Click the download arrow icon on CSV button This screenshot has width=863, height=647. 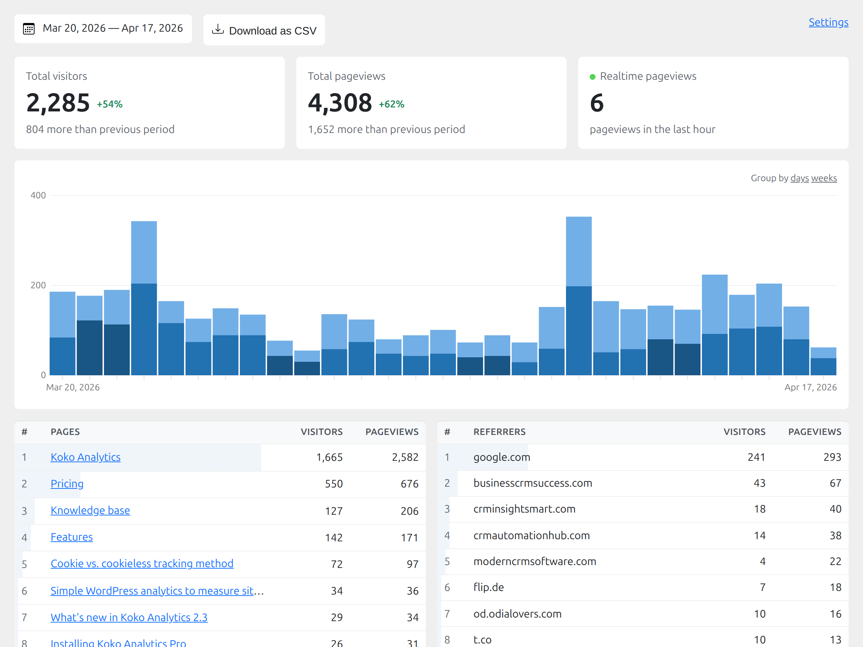(x=218, y=29)
